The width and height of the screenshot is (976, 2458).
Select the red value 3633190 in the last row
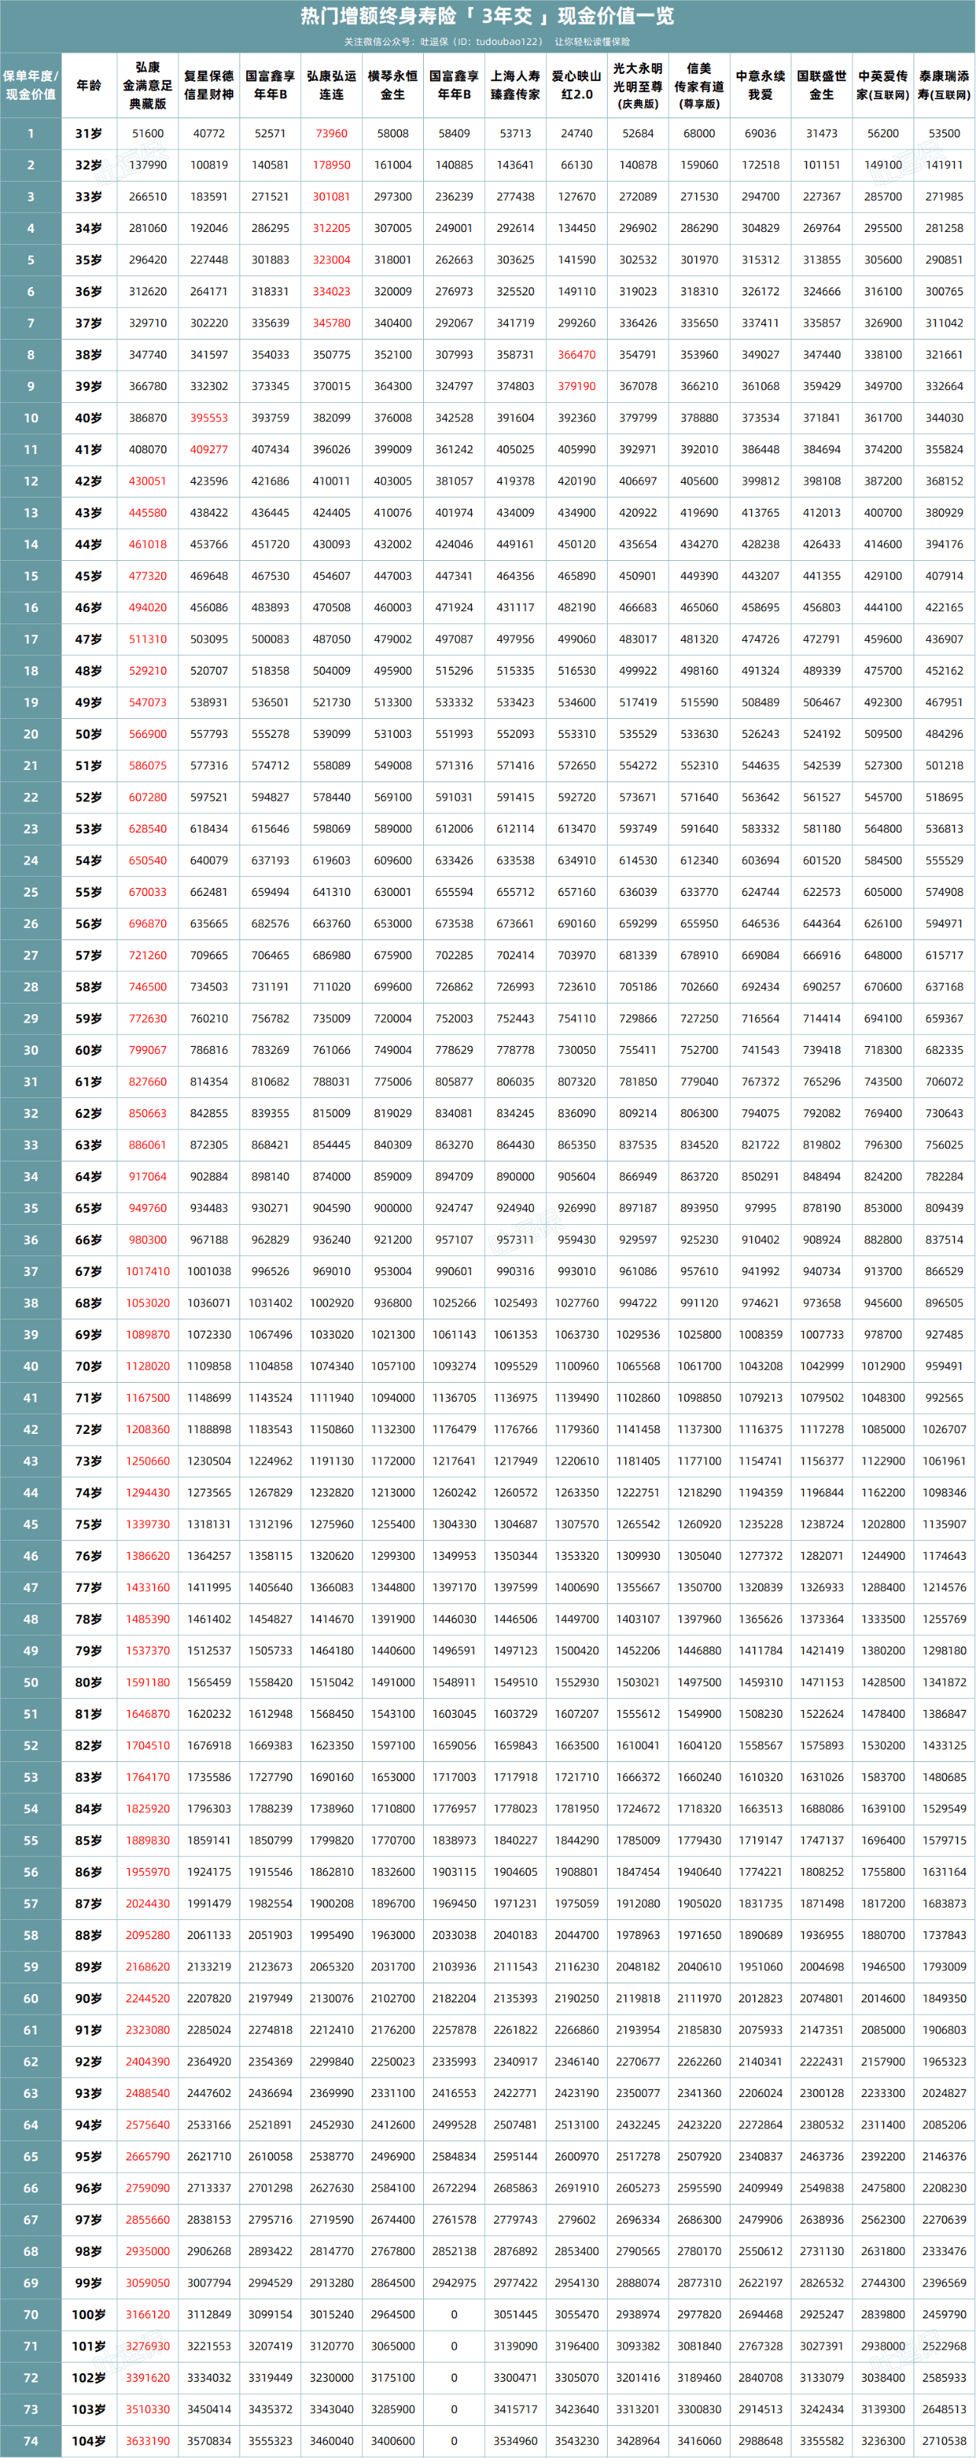click(x=148, y=2440)
